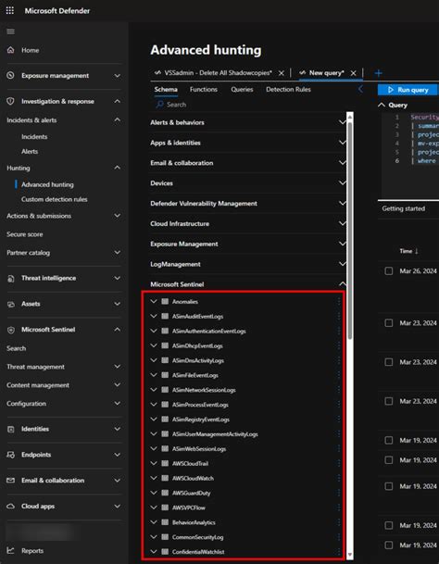This screenshot has width=439, height=564.
Task: Click the Endpoints icon
Action: tap(11, 455)
